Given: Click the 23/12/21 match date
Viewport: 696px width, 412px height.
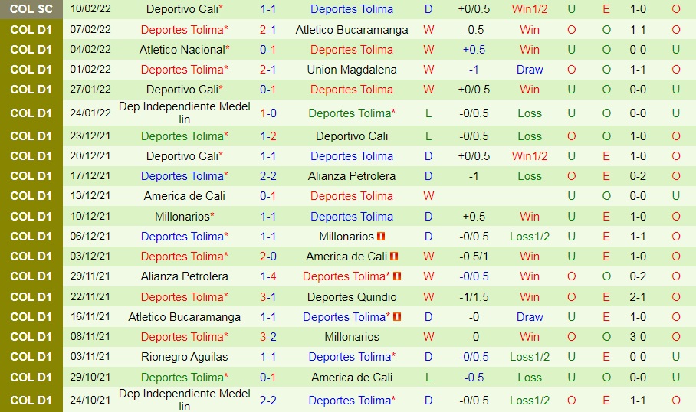Looking at the screenshot, I should click(90, 136).
